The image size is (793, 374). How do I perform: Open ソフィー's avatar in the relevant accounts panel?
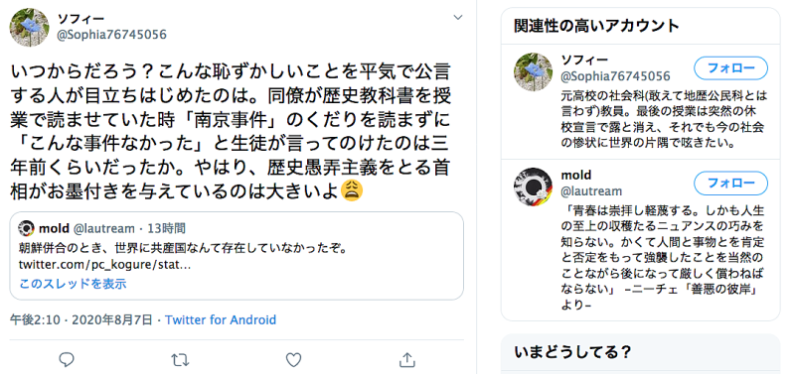[533, 72]
